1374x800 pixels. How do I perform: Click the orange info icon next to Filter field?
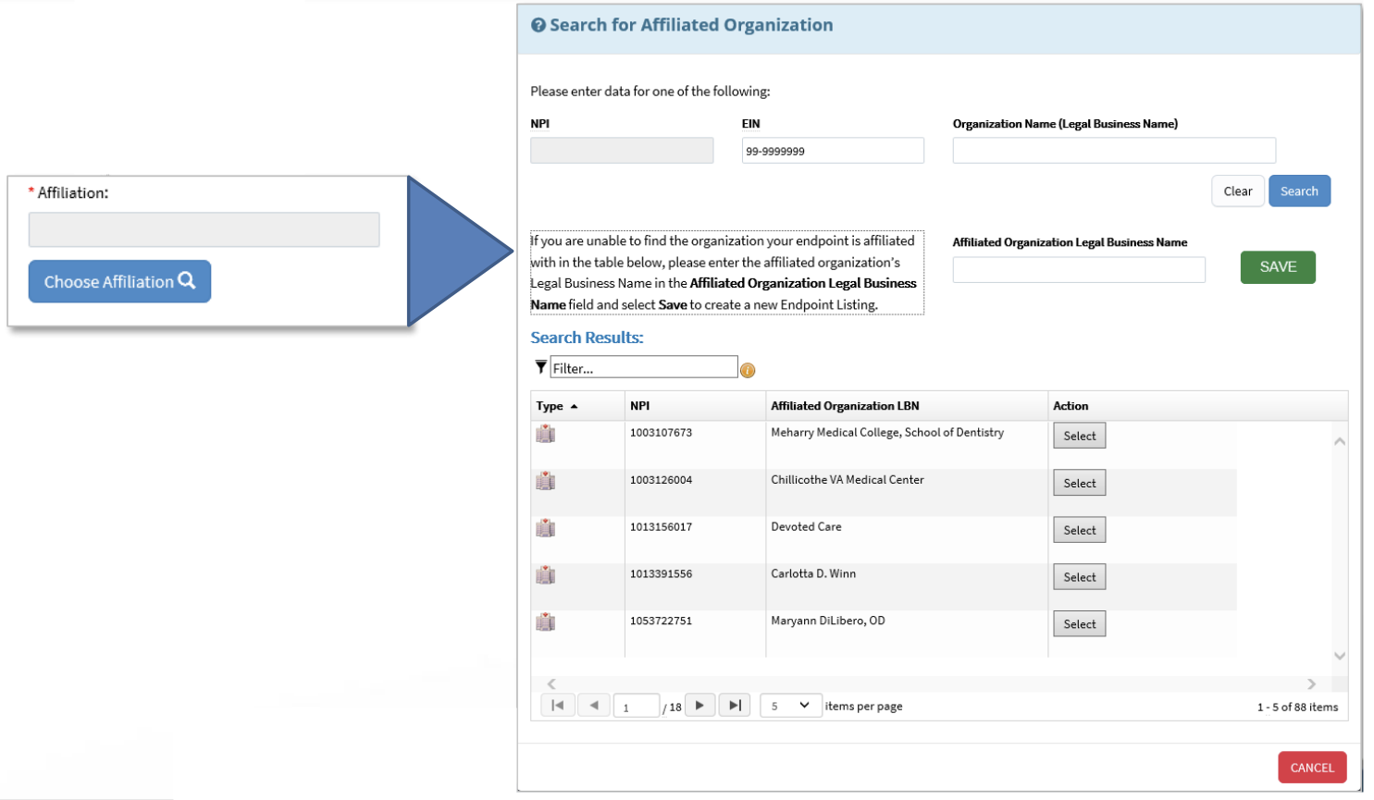click(748, 370)
